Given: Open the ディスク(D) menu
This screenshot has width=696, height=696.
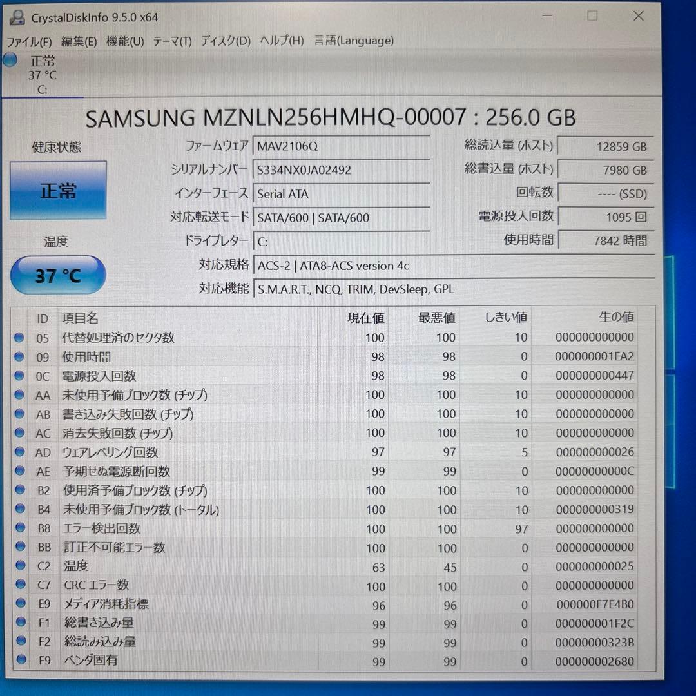Looking at the screenshot, I should click(x=224, y=41).
